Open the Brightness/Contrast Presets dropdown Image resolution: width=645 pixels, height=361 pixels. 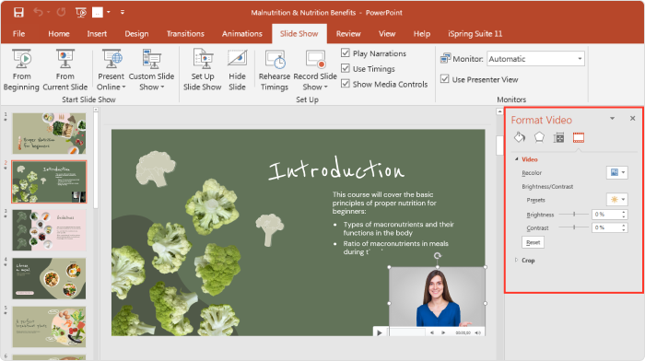pos(617,200)
